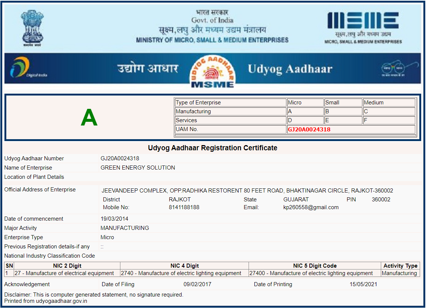This screenshot has height=308, width=426.
Task: Click the English Udyog Aadhaar banner title
Action: 290,69
